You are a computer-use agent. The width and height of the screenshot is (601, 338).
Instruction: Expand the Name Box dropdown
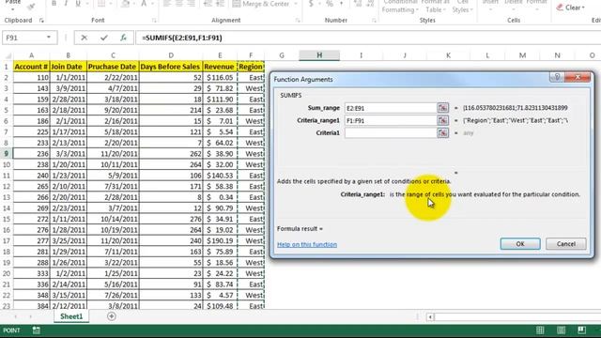pyautogui.click(x=49, y=38)
